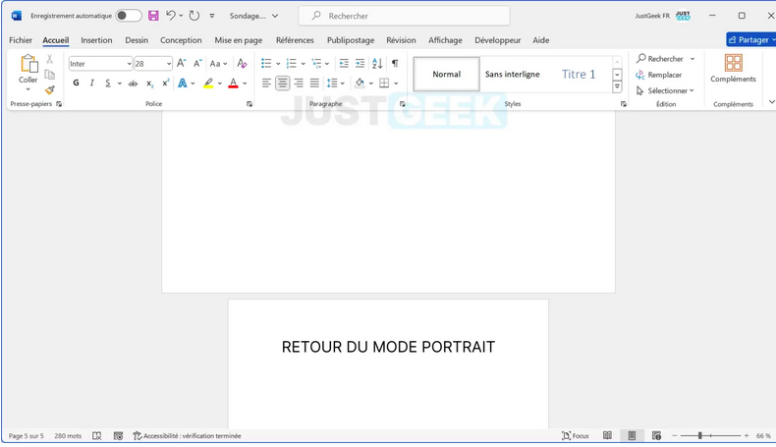Increase font size with larger A
This screenshot has width=776, height=447.
pyautogui.click(x=181, y=63)
